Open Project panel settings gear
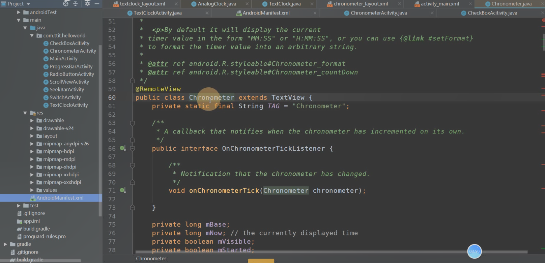Viewport: 545px width, 263px height. (87, 4)
